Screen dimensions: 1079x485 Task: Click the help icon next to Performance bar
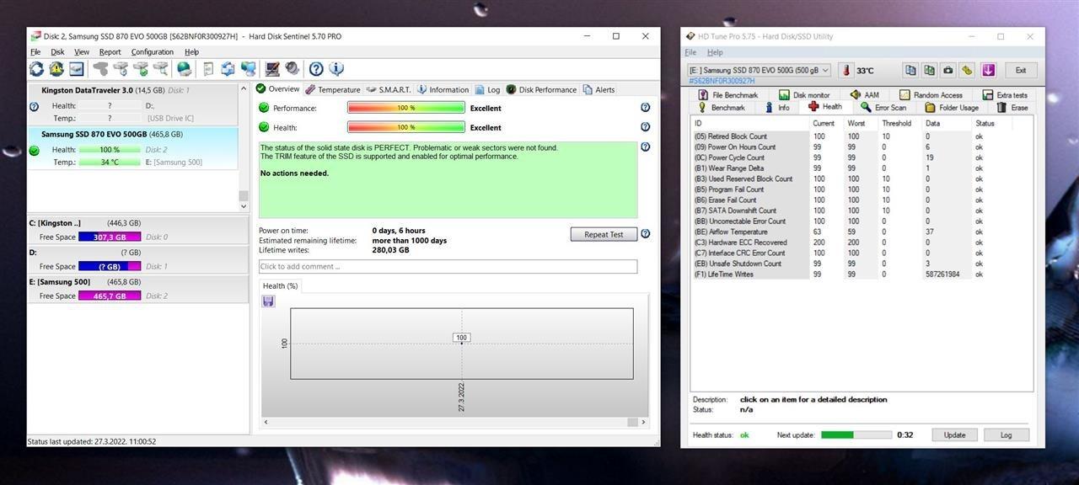[x=645, y=108]
